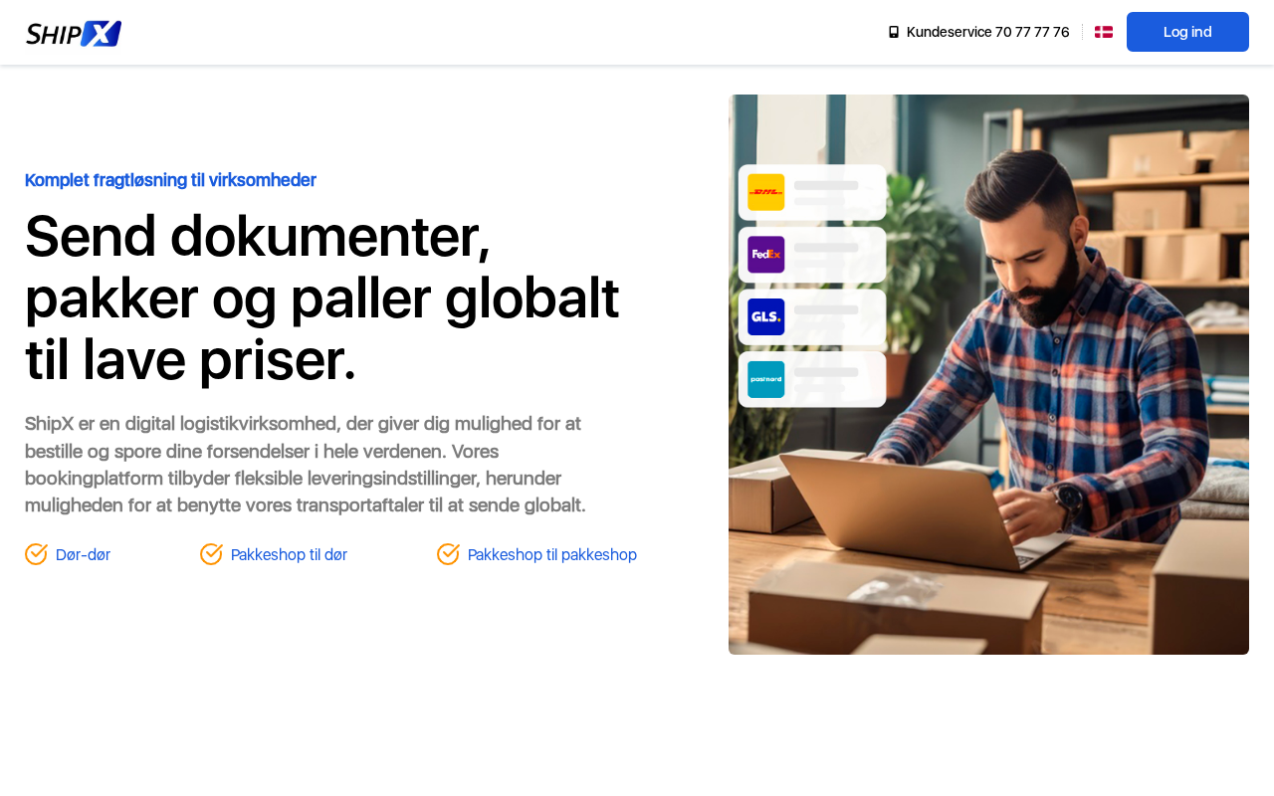
Task: Click the GLS carrier logo
Action: point(766,316)
